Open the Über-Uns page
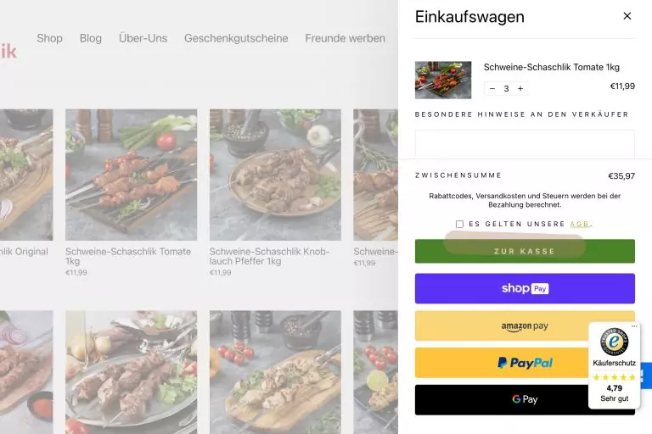 tap(143, 38)
